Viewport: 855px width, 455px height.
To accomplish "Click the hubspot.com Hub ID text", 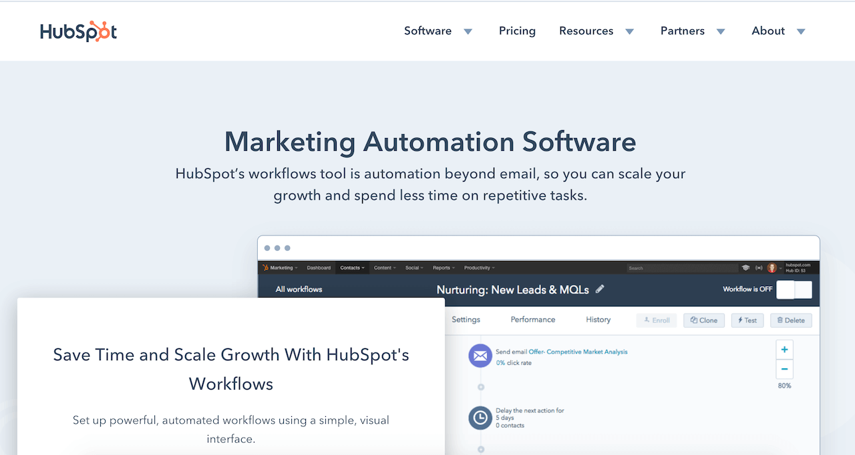I will tap(798, 268).
